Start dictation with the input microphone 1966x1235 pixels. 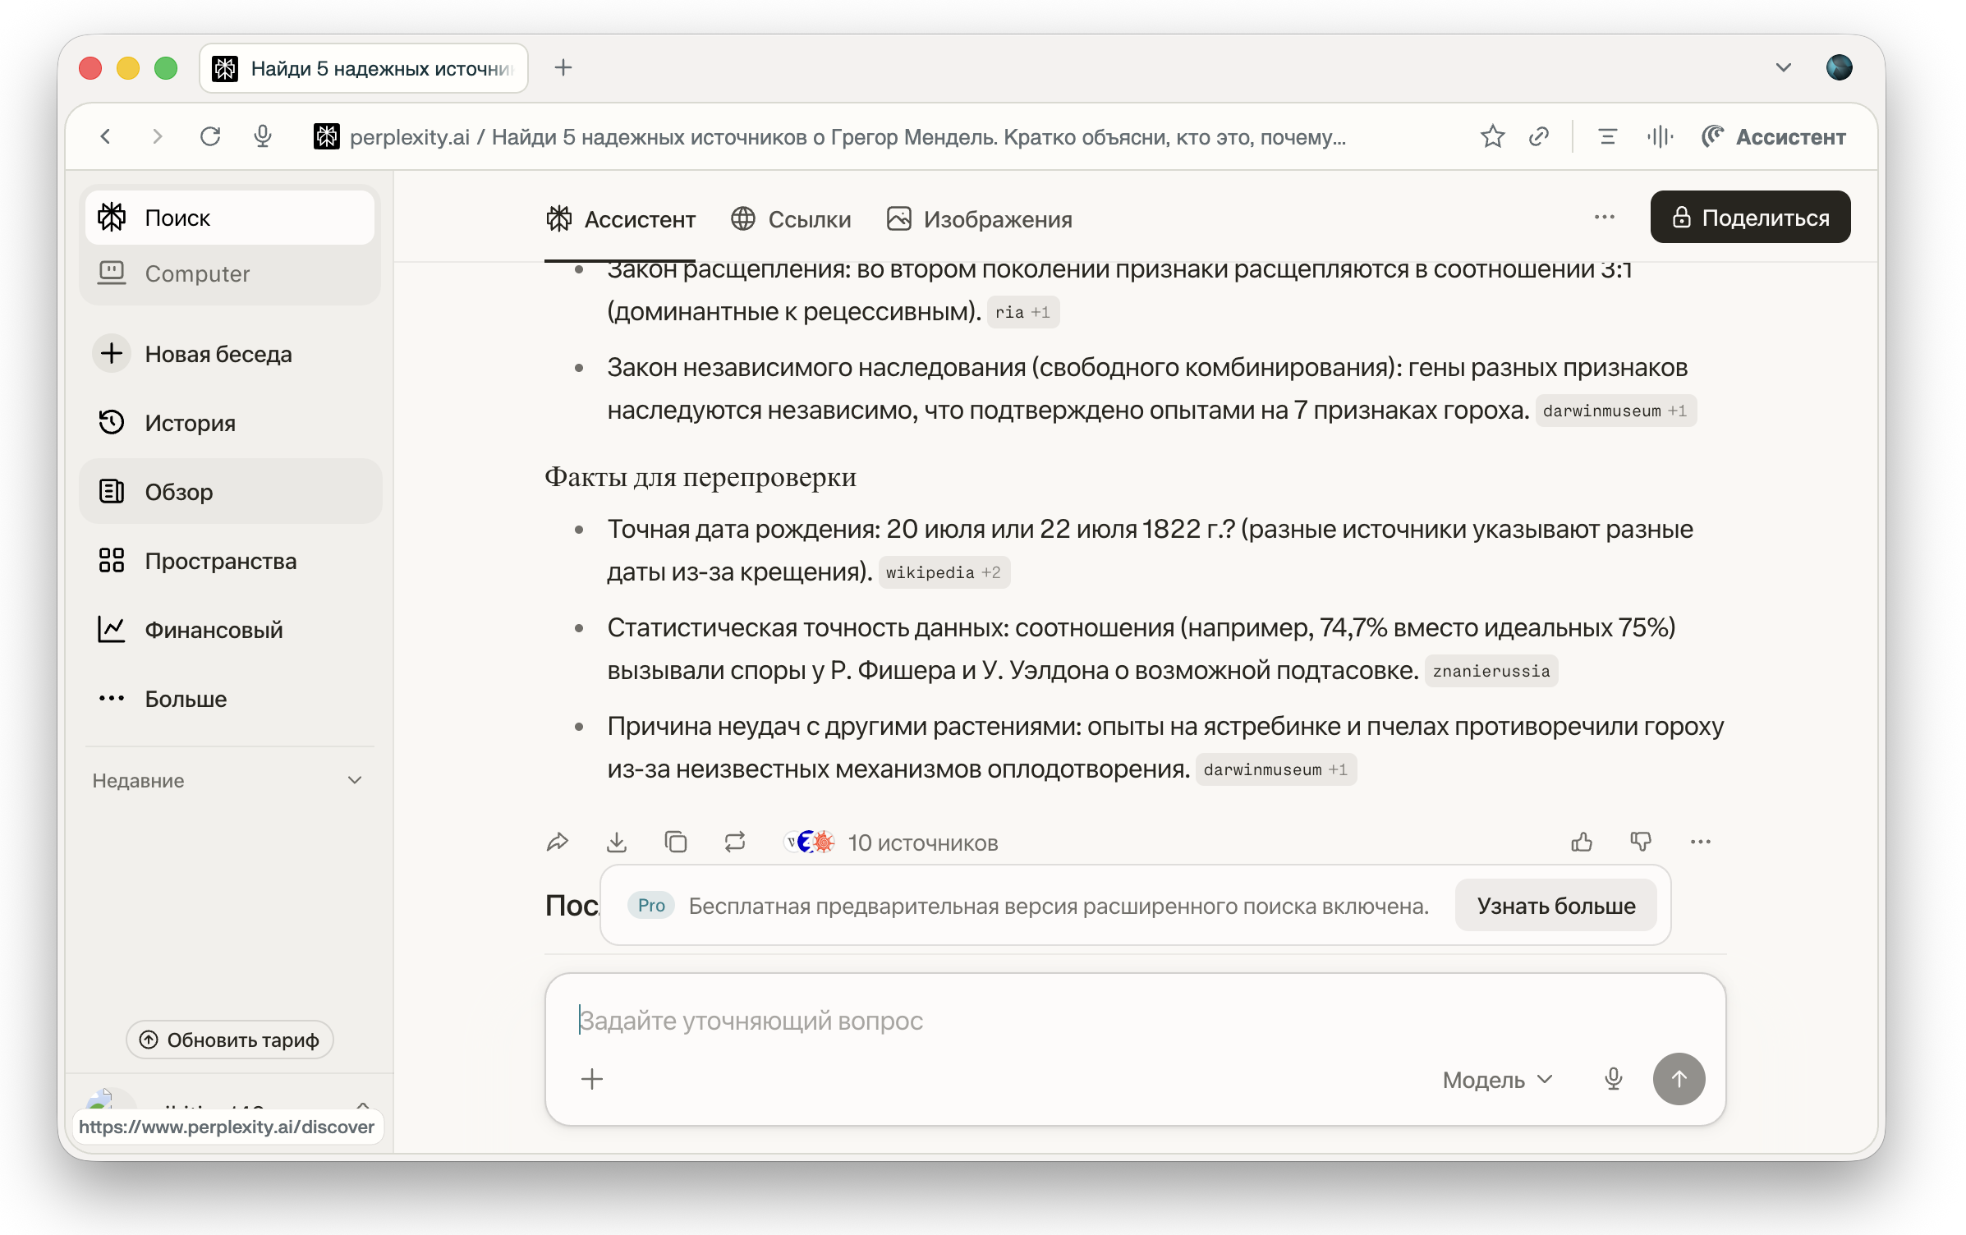click(1614, 1079)
